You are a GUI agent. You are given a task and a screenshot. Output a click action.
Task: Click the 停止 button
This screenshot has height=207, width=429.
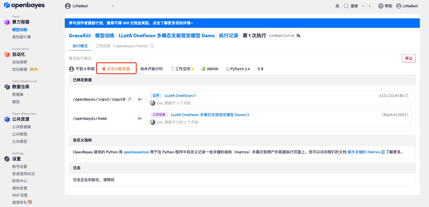pyautogui.click(x=409, y=58)
